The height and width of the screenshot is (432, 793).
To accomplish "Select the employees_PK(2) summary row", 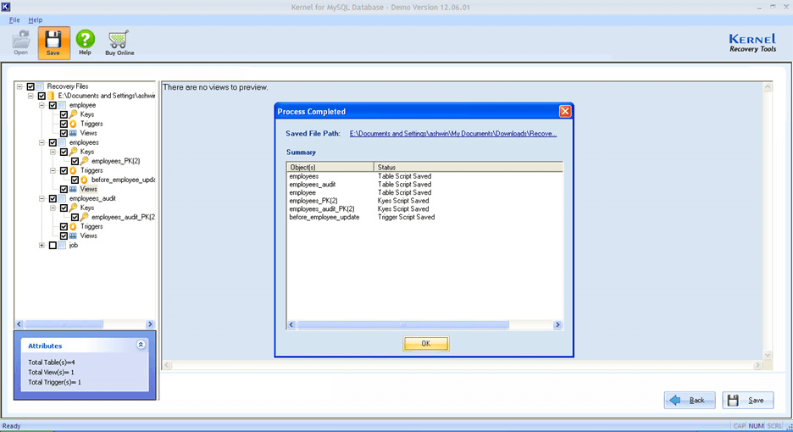I will (424, 201).
